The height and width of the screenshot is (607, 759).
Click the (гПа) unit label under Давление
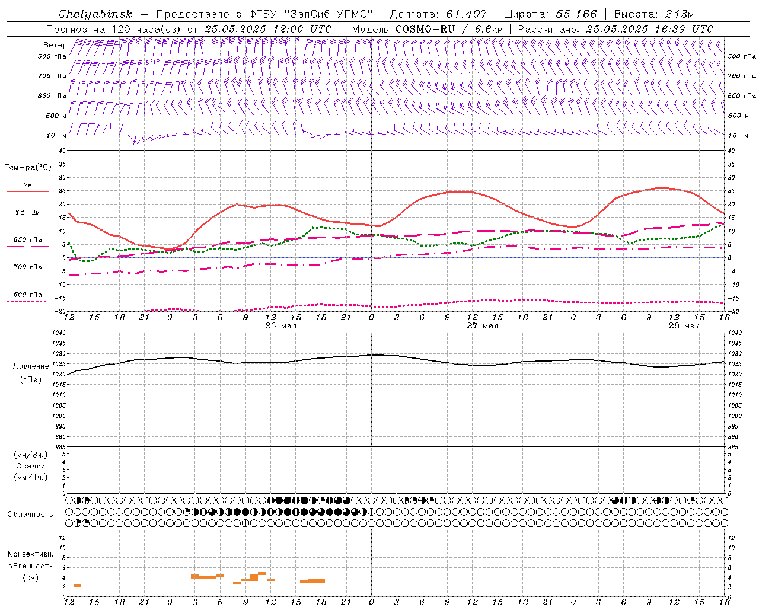coord(31,379)
